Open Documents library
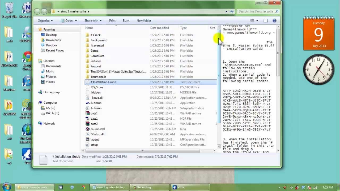Screen dimensions: 340x191 pos(53,66)
